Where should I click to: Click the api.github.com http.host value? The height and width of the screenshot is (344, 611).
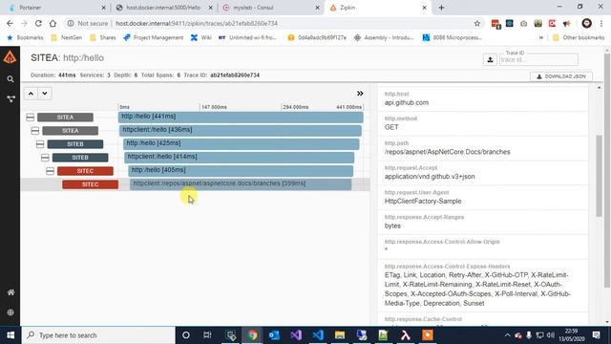(407, 102)
